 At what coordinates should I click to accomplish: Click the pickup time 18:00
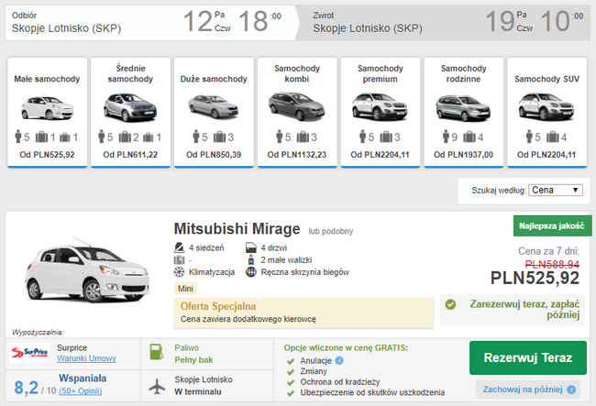click(x=260, y=21)
